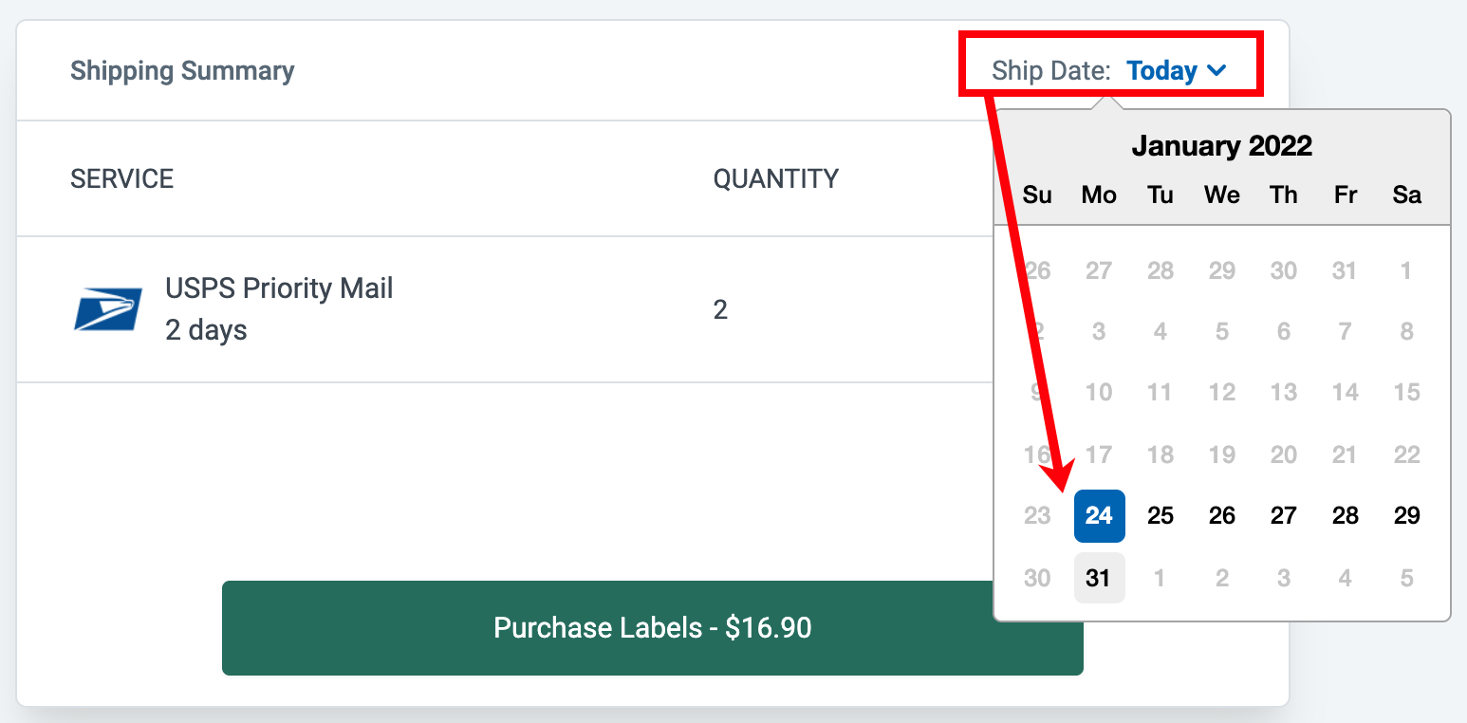This screenshot has width=1467, height=723.
Task: Click the Sa weekday column header
Action: [x=1406, y=195]
